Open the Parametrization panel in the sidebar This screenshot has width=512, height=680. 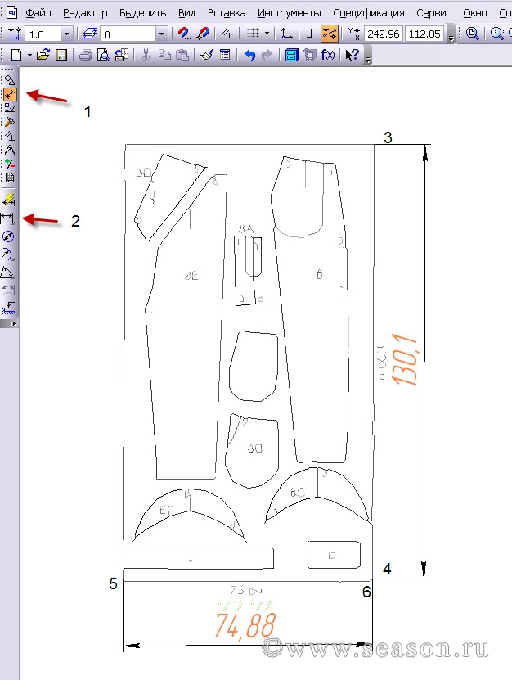[x=10, y=136]
